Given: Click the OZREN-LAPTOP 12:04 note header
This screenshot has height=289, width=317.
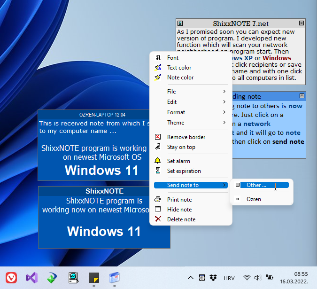Looking at the screenshot, I should pyautogui.click(x=102, y=115).
